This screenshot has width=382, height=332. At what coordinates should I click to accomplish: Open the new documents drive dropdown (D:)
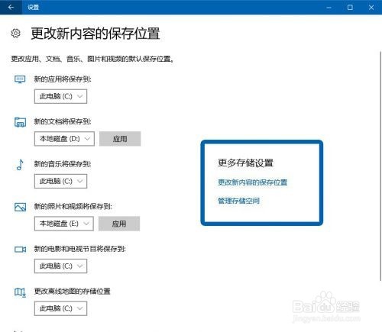(64, 139)
